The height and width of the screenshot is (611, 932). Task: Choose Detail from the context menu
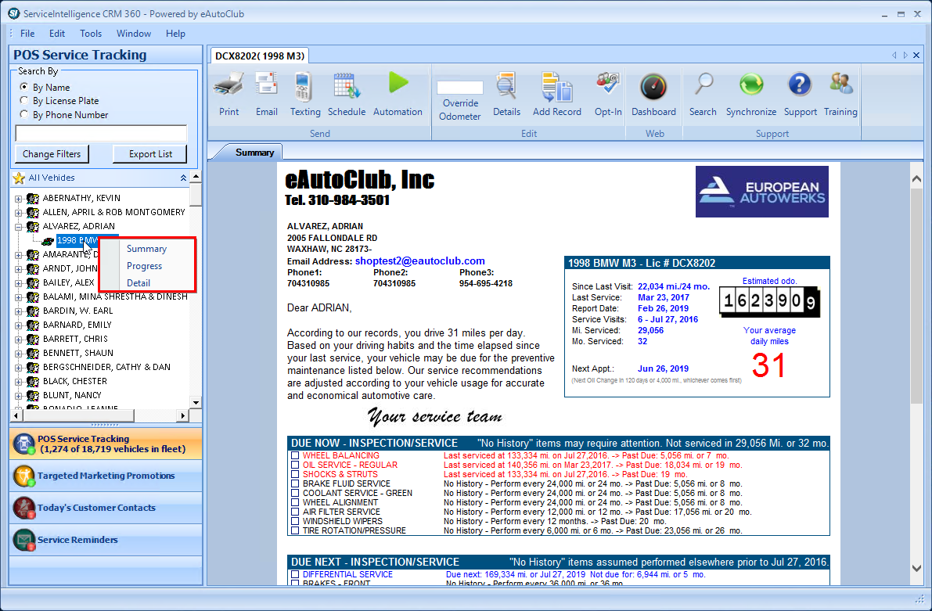point(139,283)
